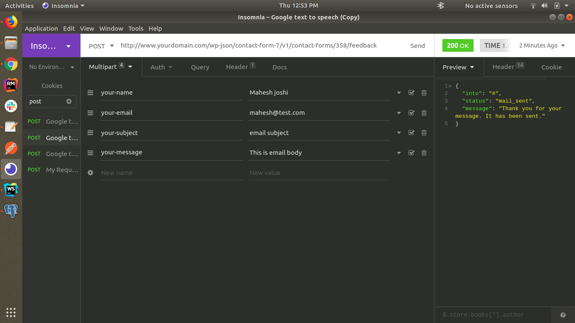
Task: Disable the your-name field checkbox
Action: point(411,93)
